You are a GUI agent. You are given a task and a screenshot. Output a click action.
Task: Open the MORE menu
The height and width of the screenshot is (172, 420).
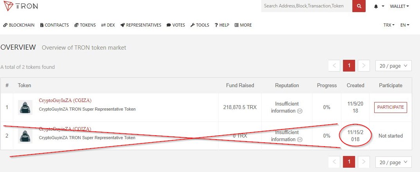[243, 25]
